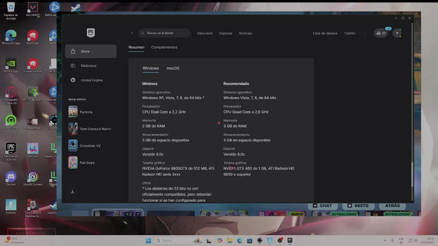This screenshot has width=438, height=246.
Task: Open Cliente de Riot desktop shortcut
Action: [x=33, y=66]
